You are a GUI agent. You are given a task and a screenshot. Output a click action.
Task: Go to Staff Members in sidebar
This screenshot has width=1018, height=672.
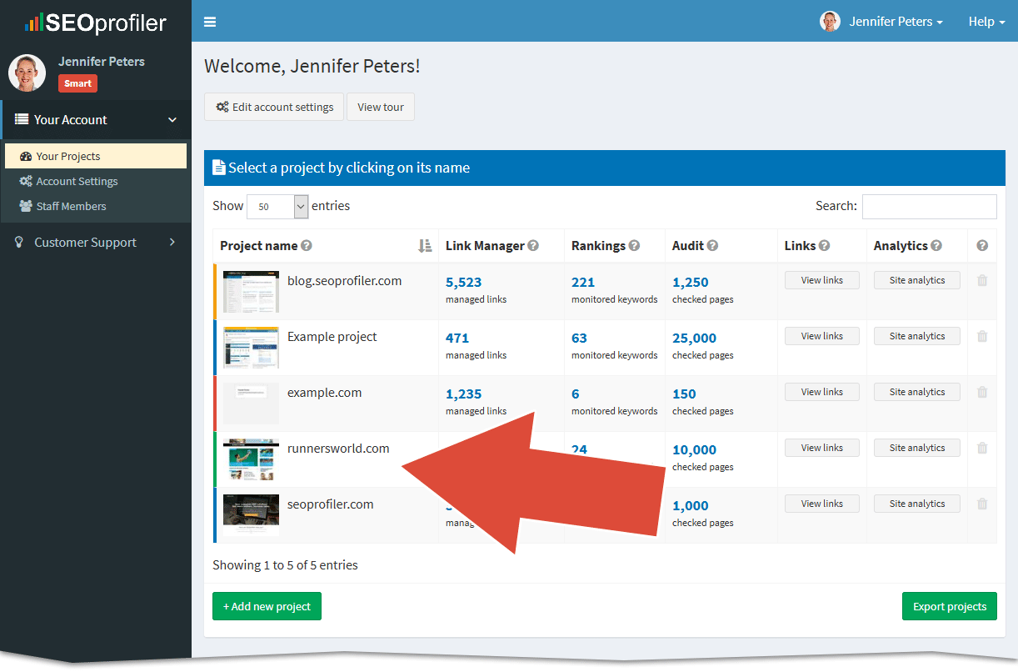[x=71, y=207]
